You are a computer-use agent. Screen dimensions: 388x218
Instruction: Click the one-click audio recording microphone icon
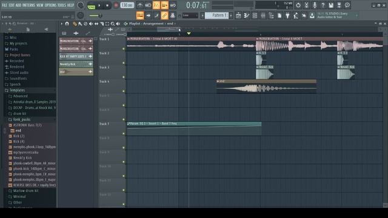coord(315,5)
